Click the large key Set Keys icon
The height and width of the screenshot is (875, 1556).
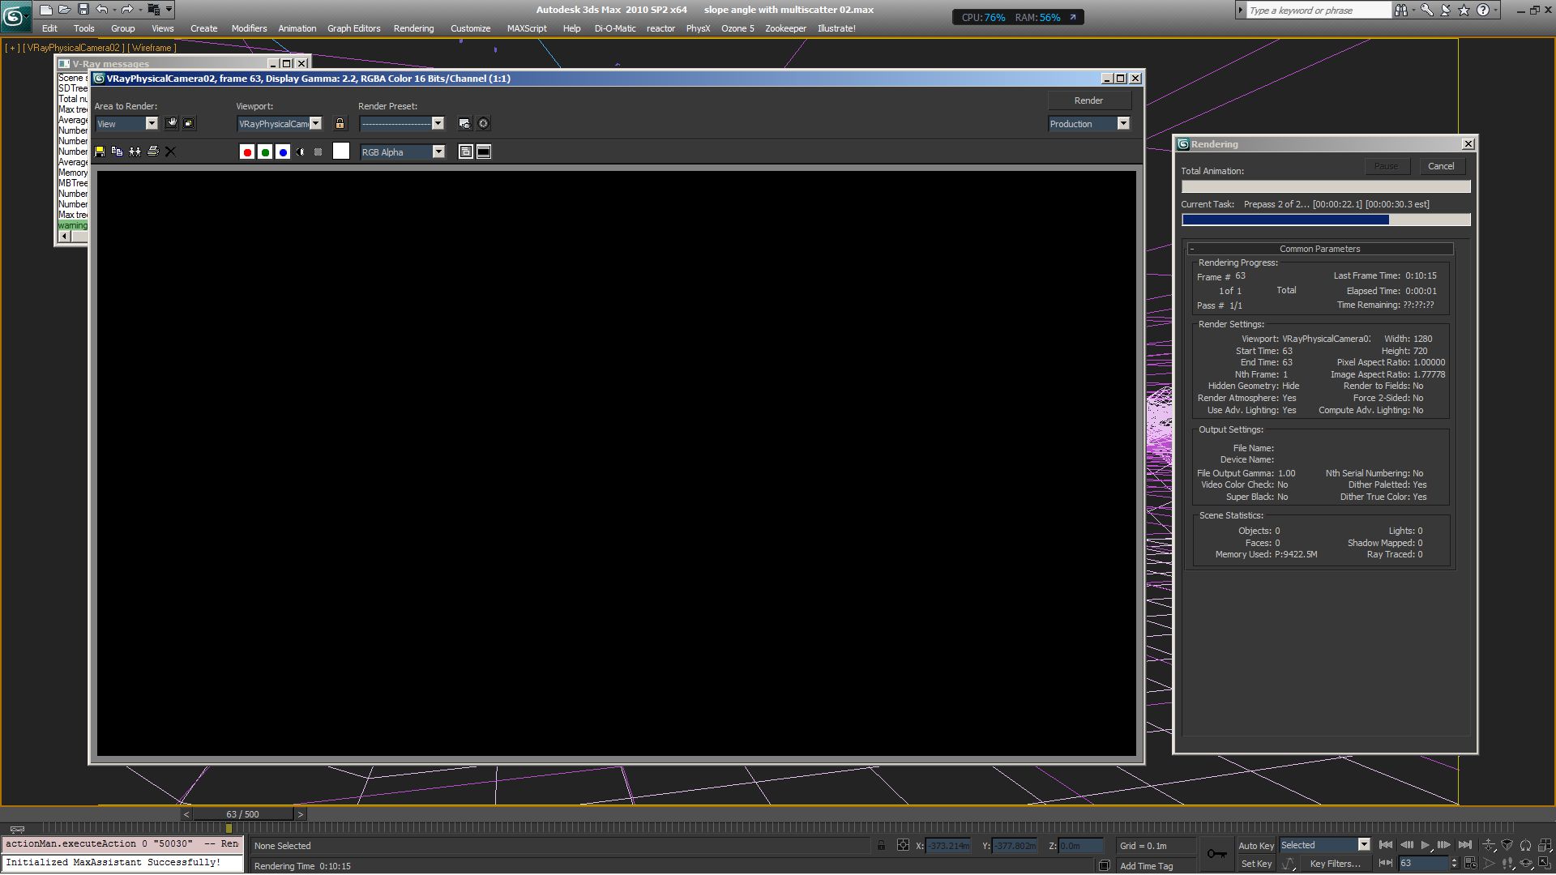(1216, 854)
